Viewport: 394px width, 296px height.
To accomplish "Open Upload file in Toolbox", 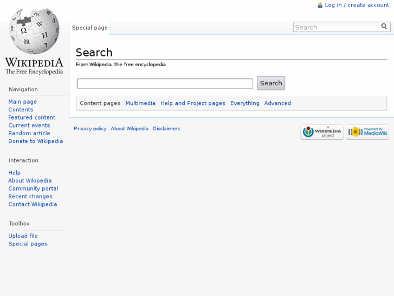I will coord(23,236).
